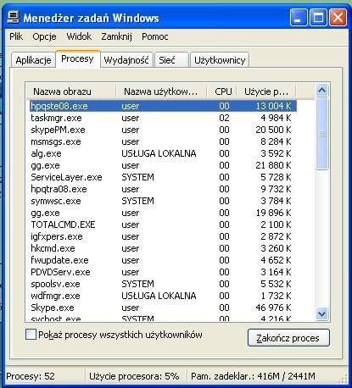
Task: Open the Plik menu
Action: [x=16, y=36]
